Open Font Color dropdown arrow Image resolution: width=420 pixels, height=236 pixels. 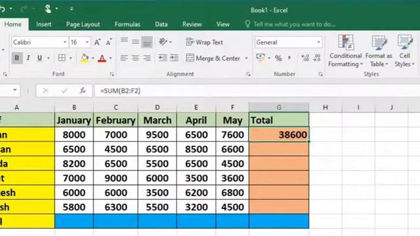[x=110, y=58]
